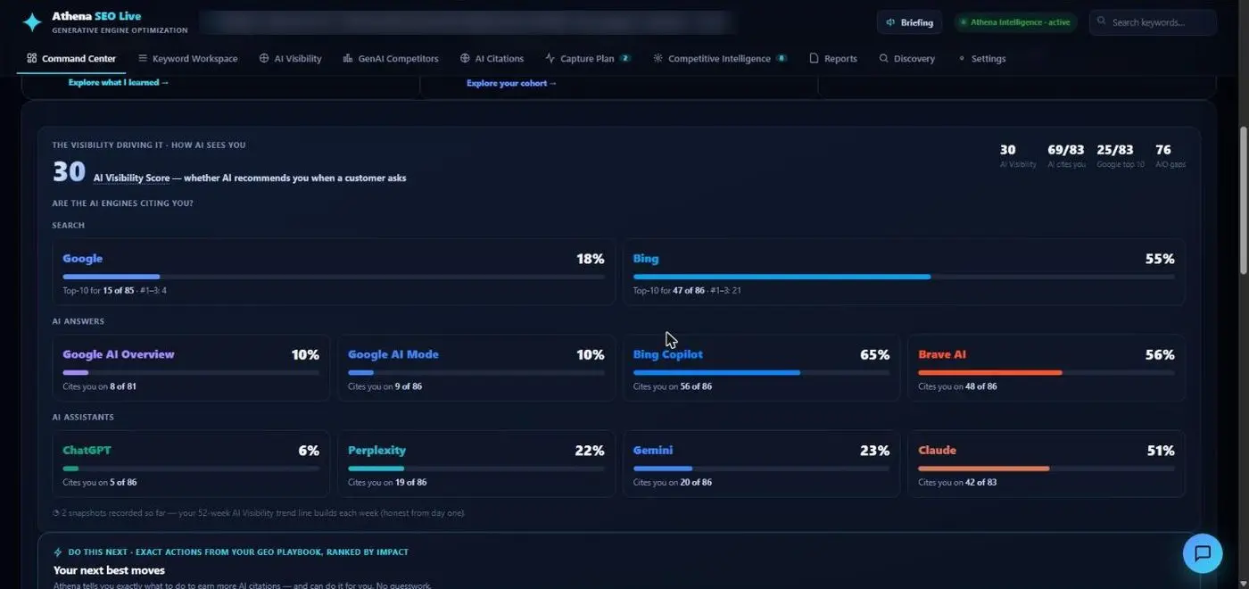Click the clock icon by snapshots note
This screenshot has height=589, width=1249.
coord(55,513)
